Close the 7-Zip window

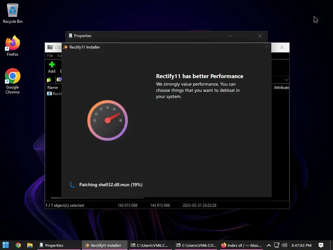pos(282,47)
